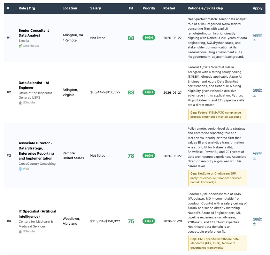
Task: Click the Role / Org column header
Action: point(27,8)
